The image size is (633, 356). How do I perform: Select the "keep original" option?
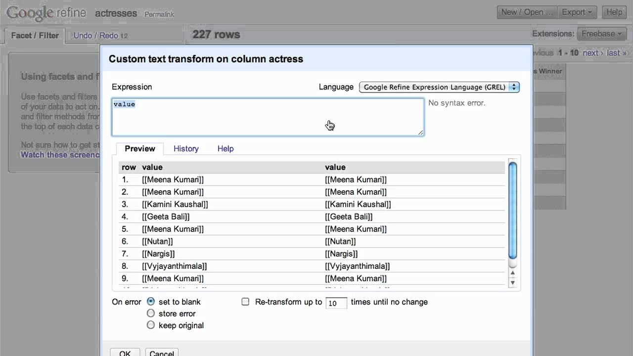click(x=151, y=325)
